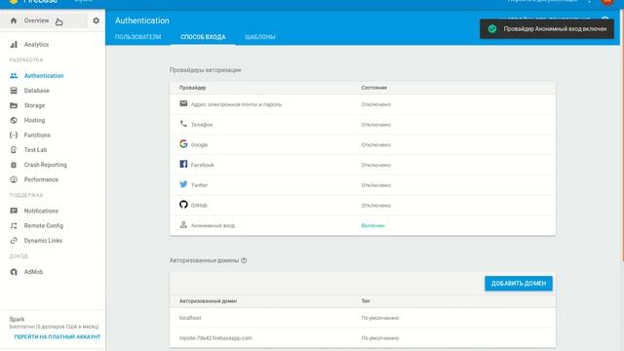Click the Overview home icon
Image resolution: width=624 pixels, height=351 pixels.
tap(14, 20)
